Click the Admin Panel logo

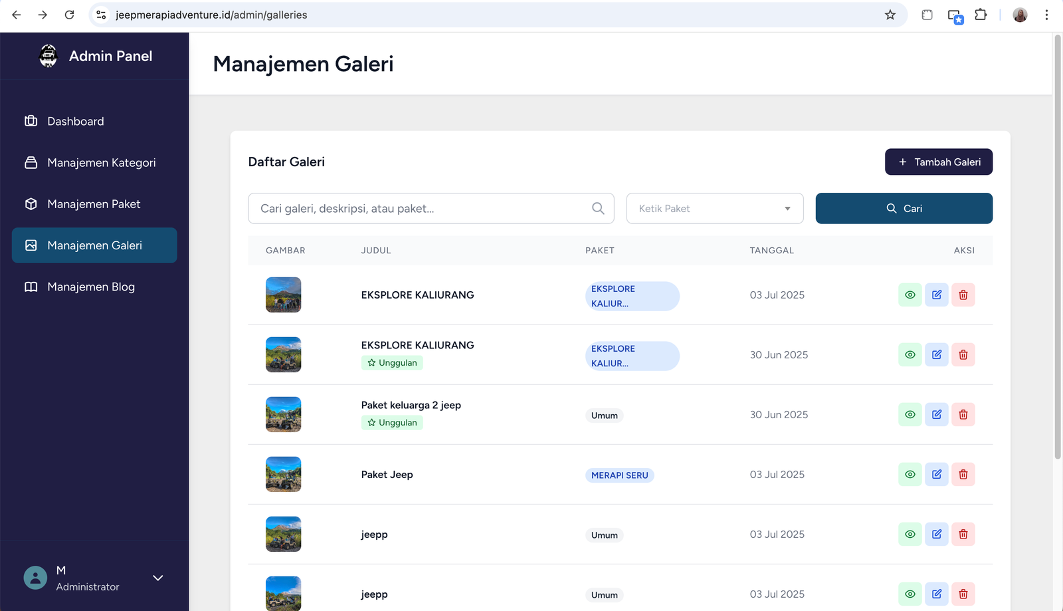[48, 56]
